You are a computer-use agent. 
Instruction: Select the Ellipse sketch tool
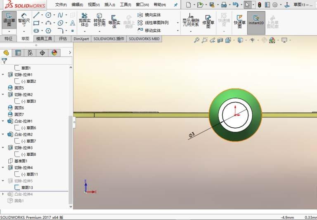(x=60, y=23)
